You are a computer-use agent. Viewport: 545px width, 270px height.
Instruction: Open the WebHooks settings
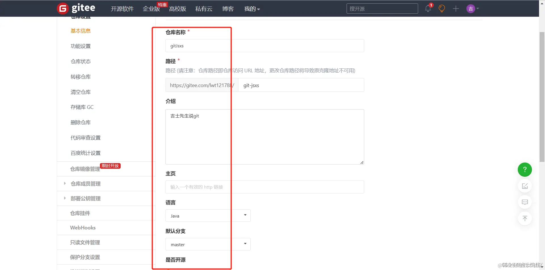[83, 227]
